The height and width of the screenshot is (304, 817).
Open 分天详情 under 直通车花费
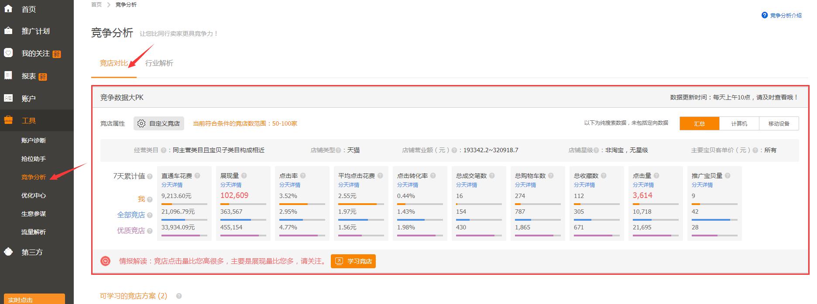click(172, 185)
